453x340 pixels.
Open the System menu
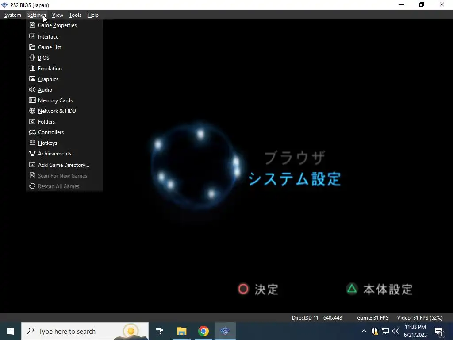[13, 15]
